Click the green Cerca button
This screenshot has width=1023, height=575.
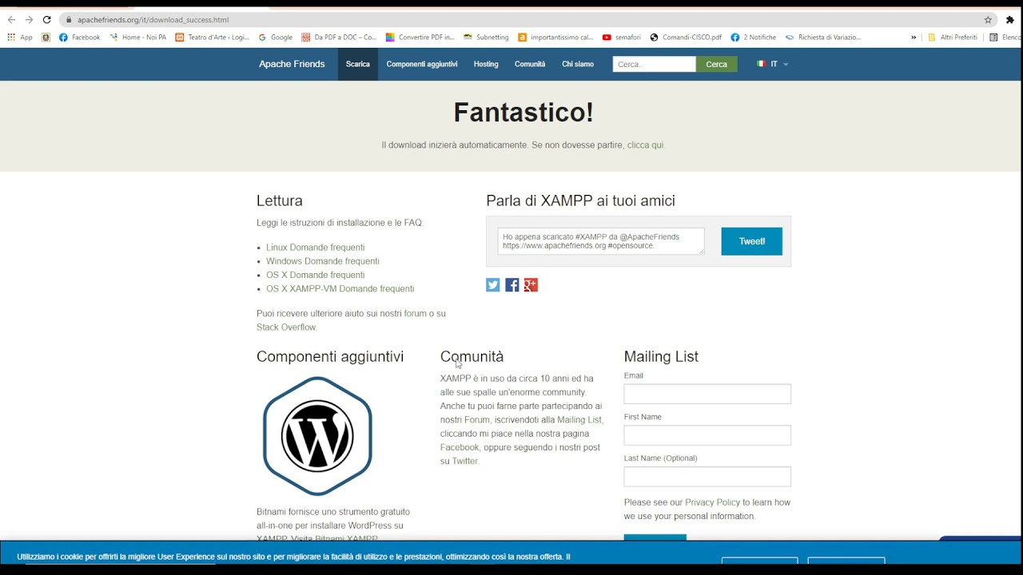pos(717,64)
